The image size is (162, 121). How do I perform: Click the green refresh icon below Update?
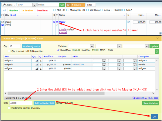tap(157, 51)
